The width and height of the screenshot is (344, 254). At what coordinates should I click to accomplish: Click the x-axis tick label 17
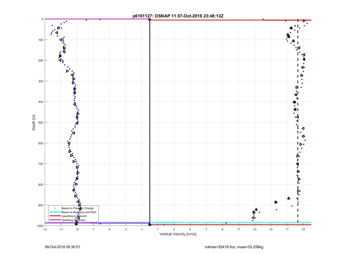pos(287,230)
